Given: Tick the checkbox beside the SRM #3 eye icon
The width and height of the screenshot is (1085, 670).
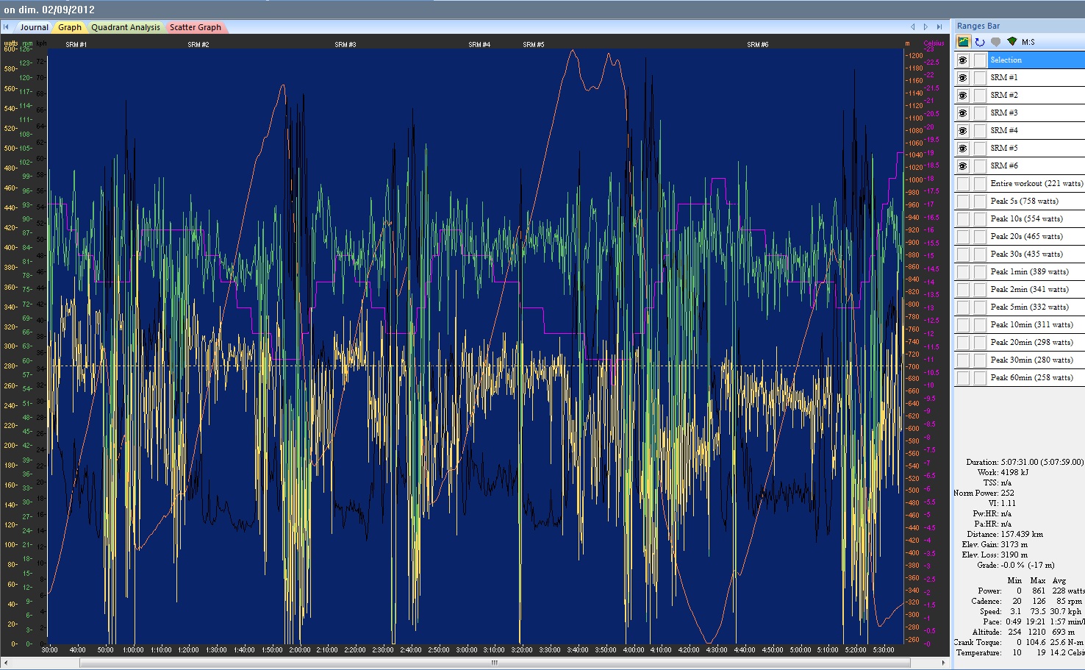Looking at the screenshot, I should click(x=980, y=113).
